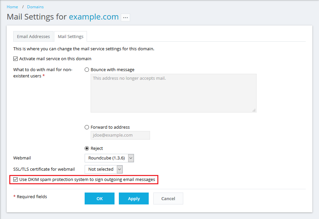Screen dimensions: 319x219
Task: Open the example.com domain link in the heading
Action: pos(94,17)
